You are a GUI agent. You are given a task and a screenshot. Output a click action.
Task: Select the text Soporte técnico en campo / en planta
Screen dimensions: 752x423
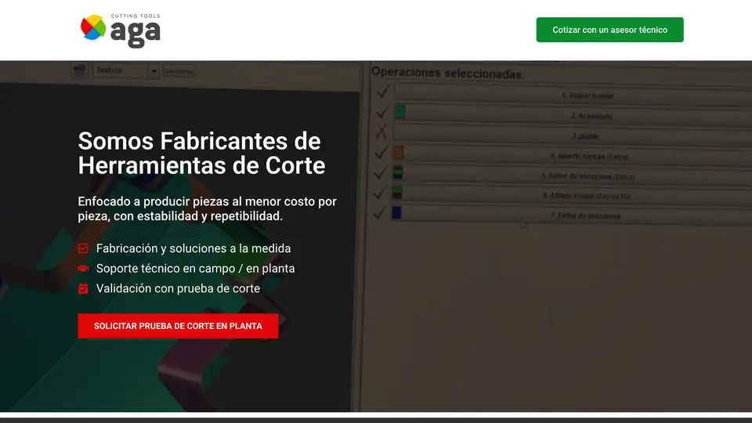195,269
